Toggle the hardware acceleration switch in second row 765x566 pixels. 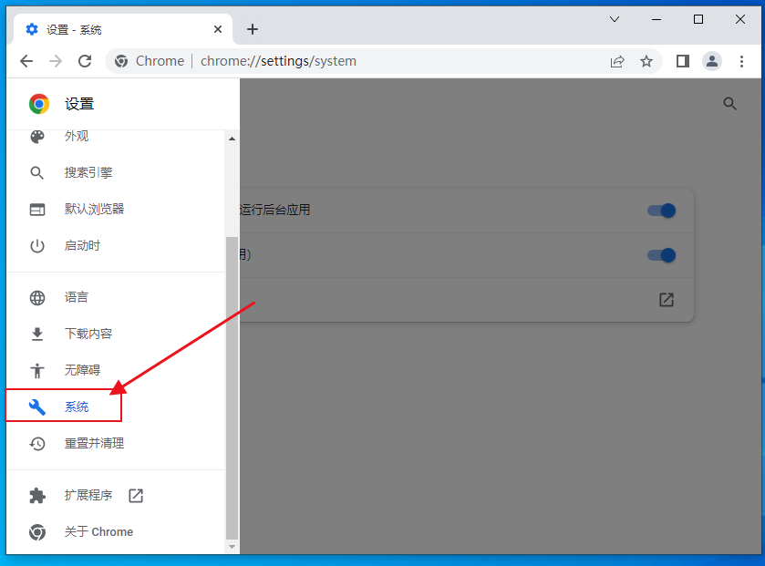662,255
